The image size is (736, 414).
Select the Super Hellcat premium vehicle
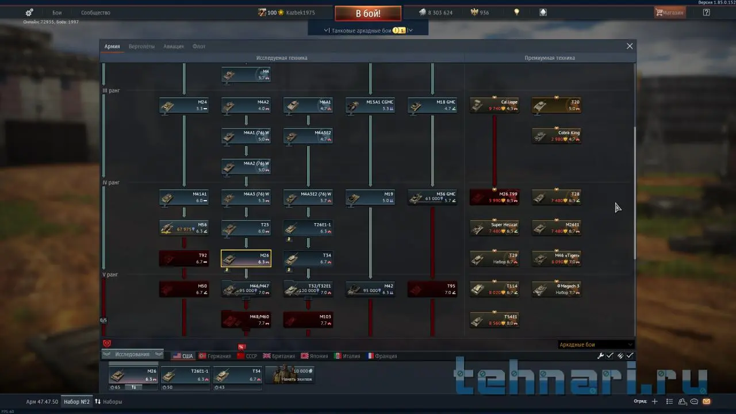pos(494,228)
